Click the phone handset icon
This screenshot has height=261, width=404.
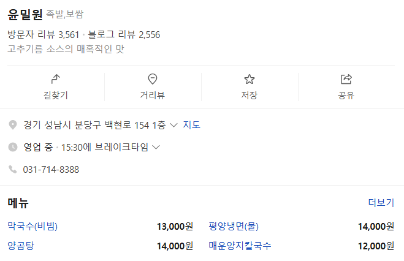pyautogui.click(x=13, y=169)
